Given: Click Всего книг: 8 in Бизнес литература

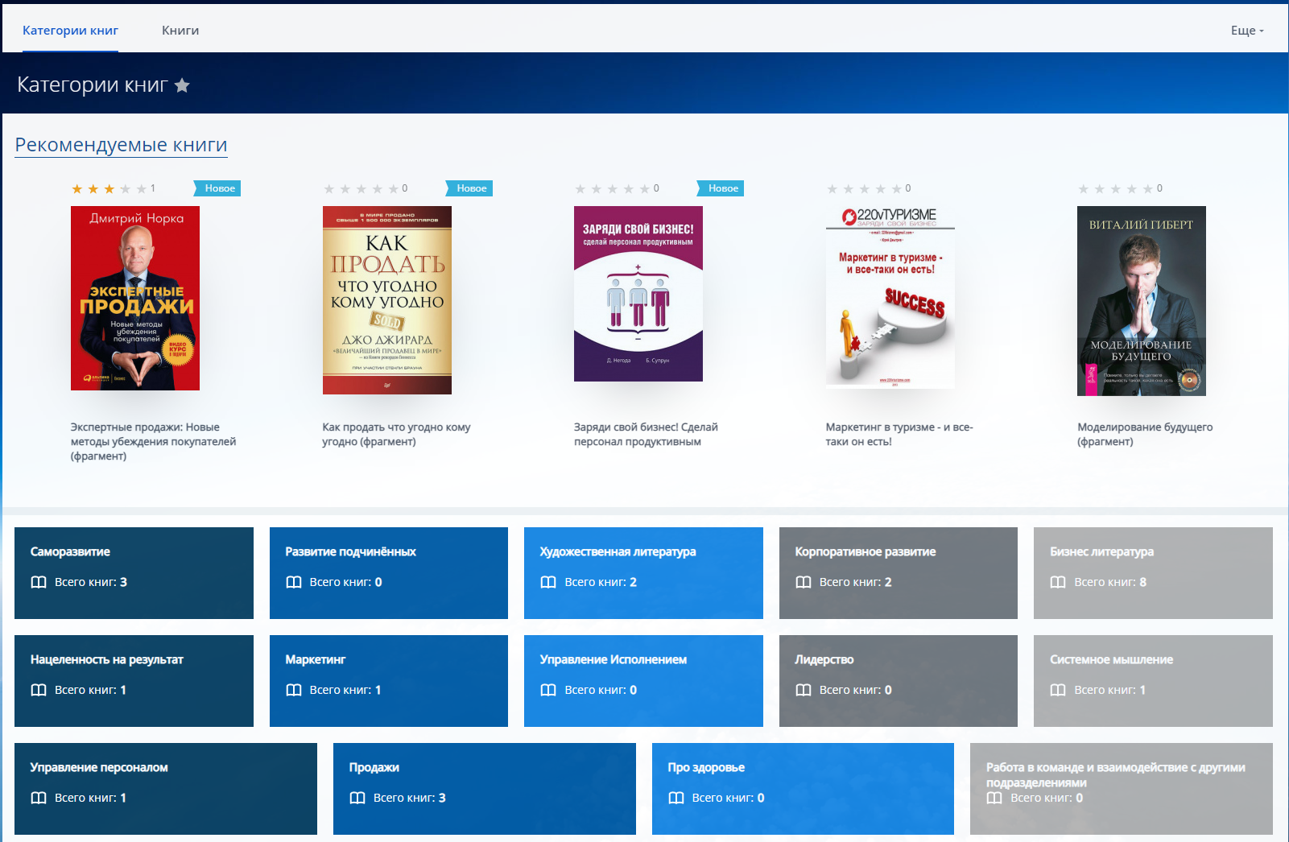Looking at the screenshot, I should coord(1110,582).
